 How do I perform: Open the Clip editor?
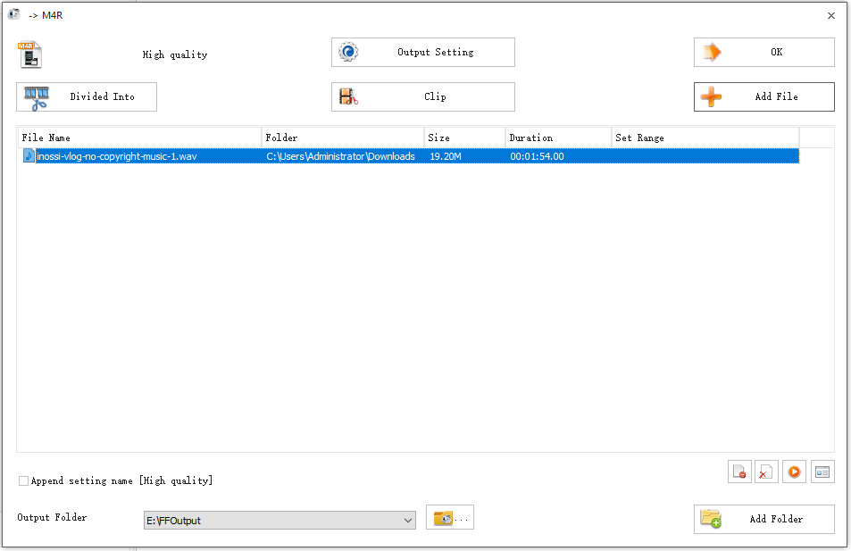[422, 96]
